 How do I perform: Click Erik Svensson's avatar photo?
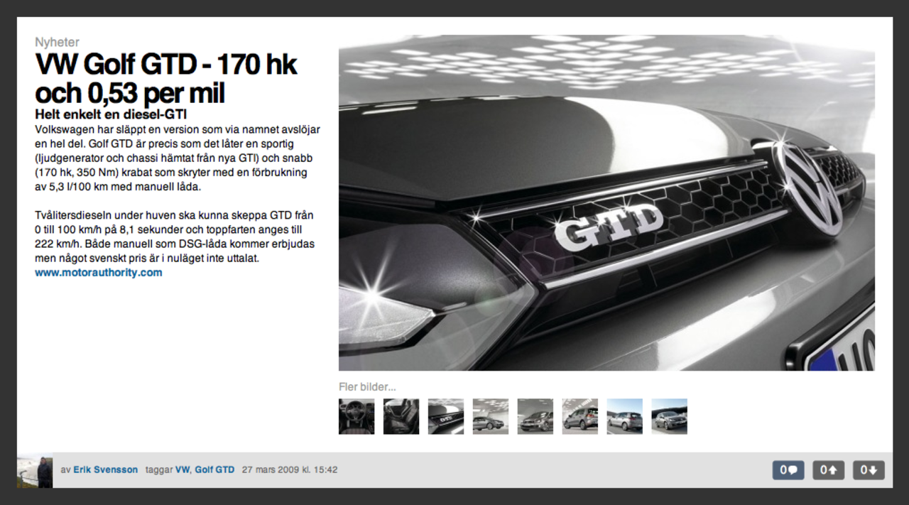pyautogui.click(x=35, y=471)
